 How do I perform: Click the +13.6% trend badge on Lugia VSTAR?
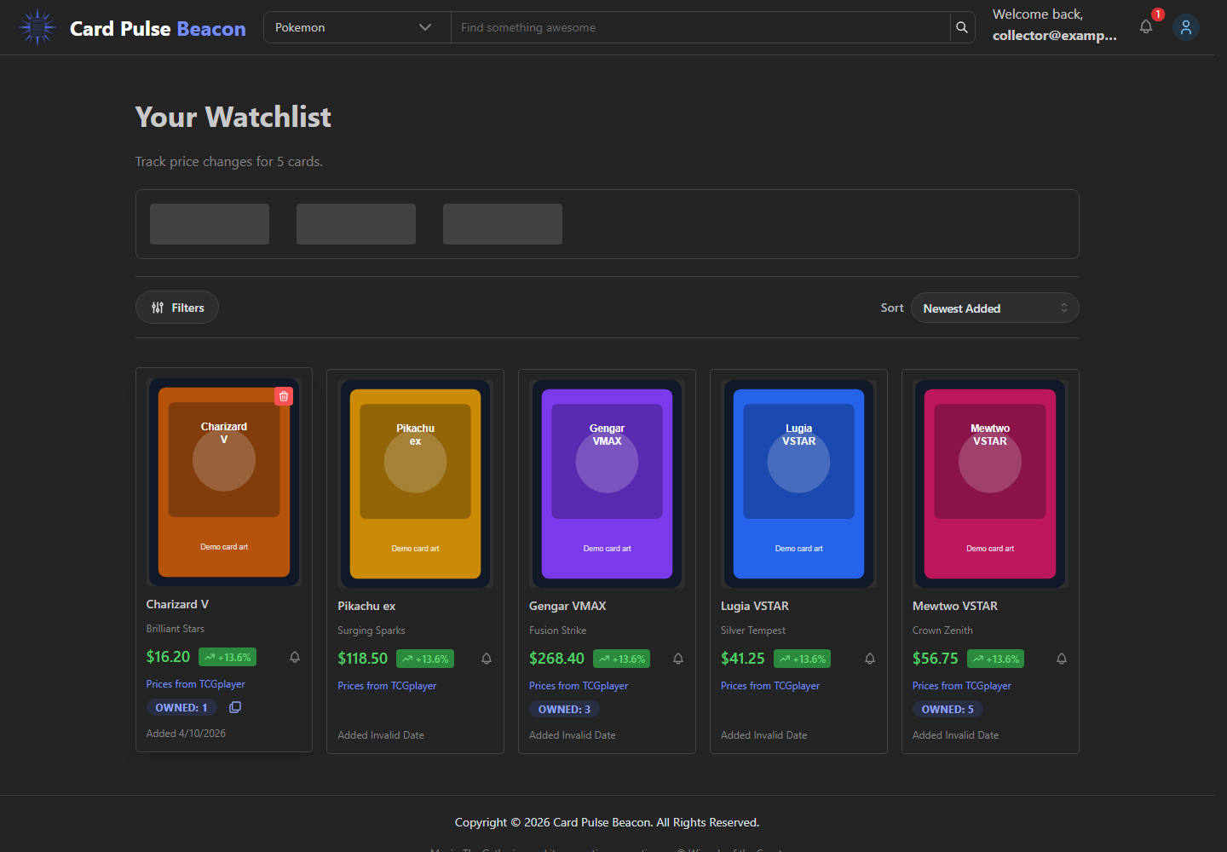pyautogui.click(x=802, y=659)
